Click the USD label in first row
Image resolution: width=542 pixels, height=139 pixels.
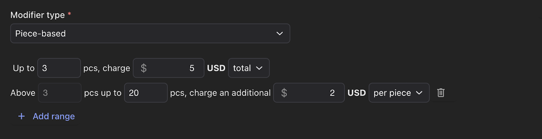216,68
